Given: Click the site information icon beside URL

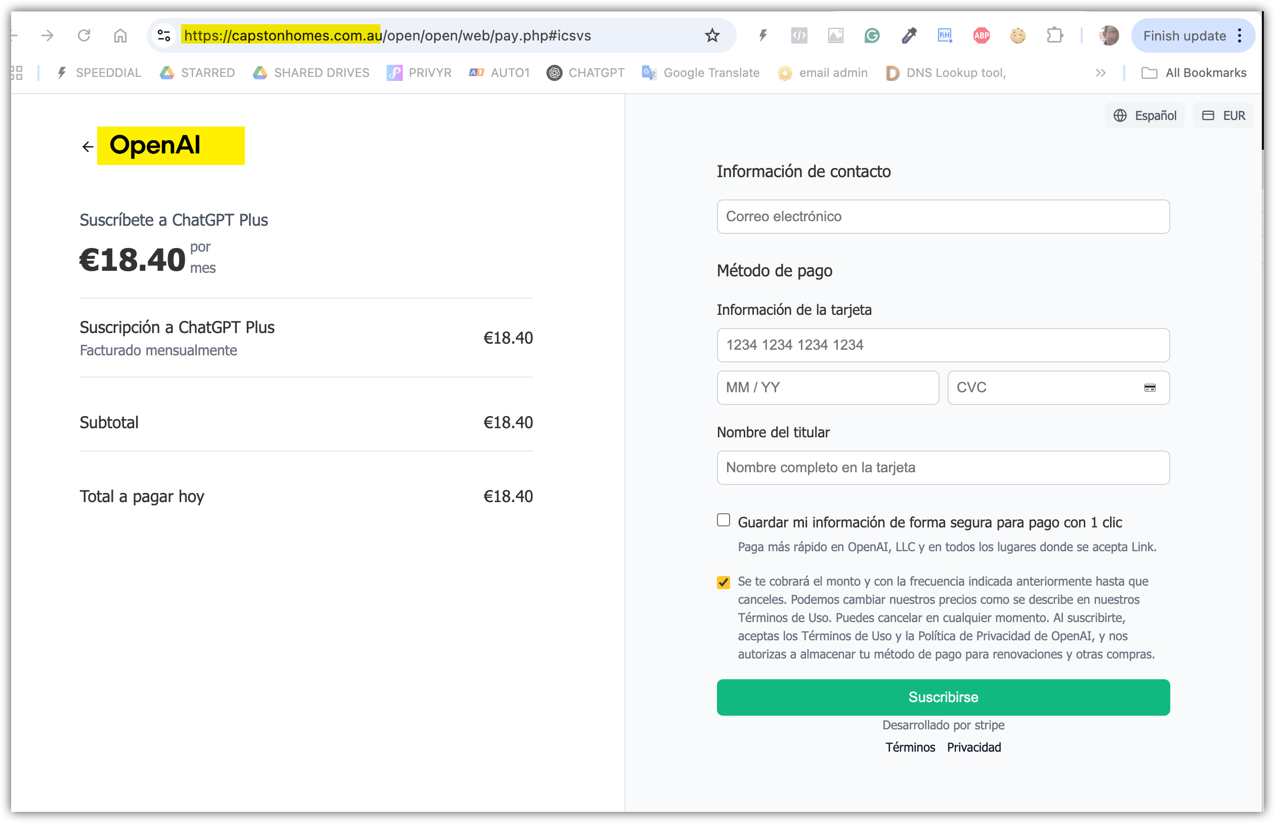Looking at the screenshot, I should 164,36.
